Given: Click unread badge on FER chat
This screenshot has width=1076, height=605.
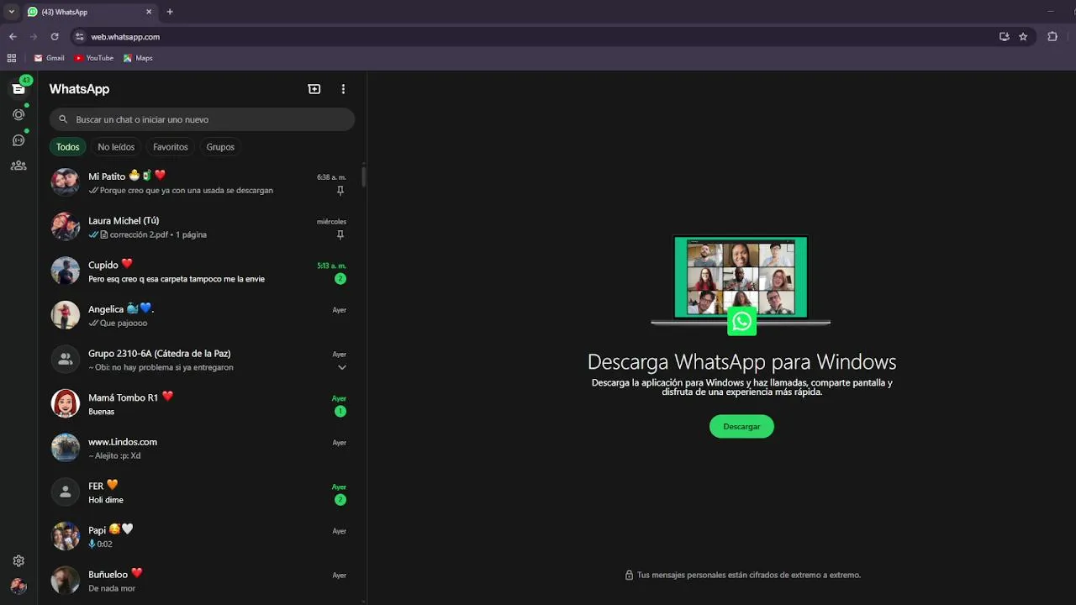Looking at the screenshot, I should 340,500.
